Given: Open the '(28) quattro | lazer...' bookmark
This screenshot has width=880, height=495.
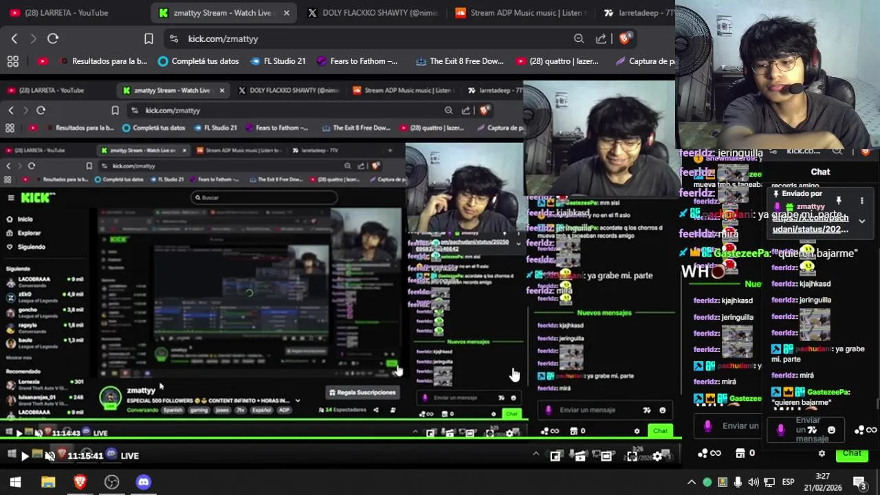Looking at the screenshot, I should pyautogui.click(x=557, y=61).
